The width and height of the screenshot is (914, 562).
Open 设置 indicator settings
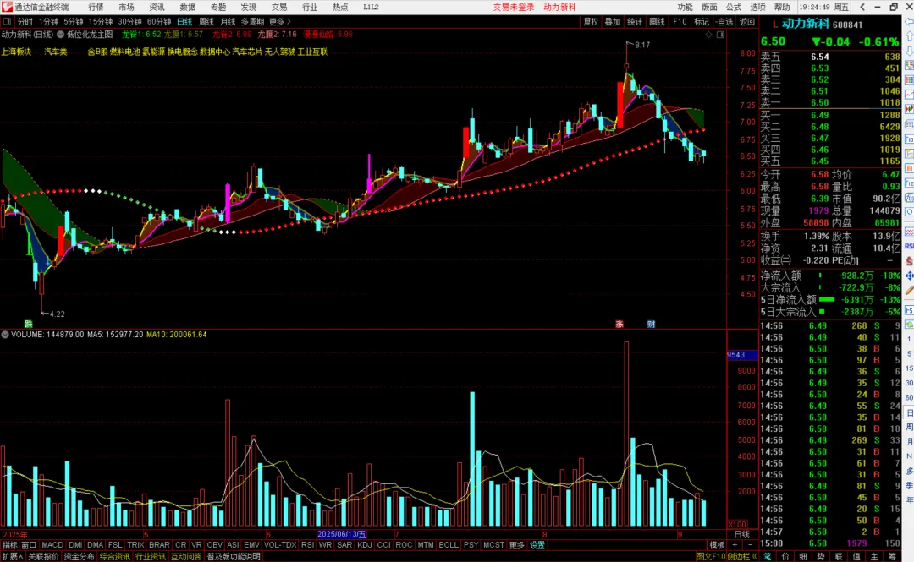pyautogui.click(x=537, y=545)
